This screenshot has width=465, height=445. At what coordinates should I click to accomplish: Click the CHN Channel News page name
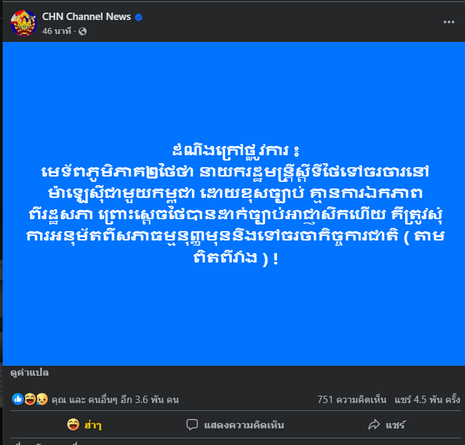87,17
